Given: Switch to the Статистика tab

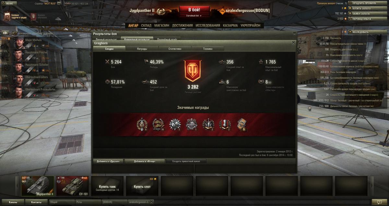Looking at the screenshot, I should point(175,49).
